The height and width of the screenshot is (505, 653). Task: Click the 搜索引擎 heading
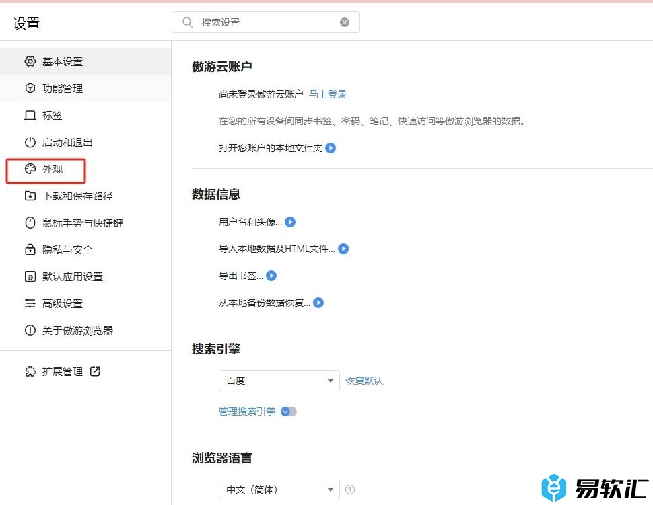point(215,348)
